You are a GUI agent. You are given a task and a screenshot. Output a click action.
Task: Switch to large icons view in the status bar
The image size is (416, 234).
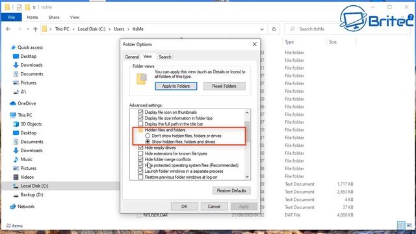click(x=409, y=226)
